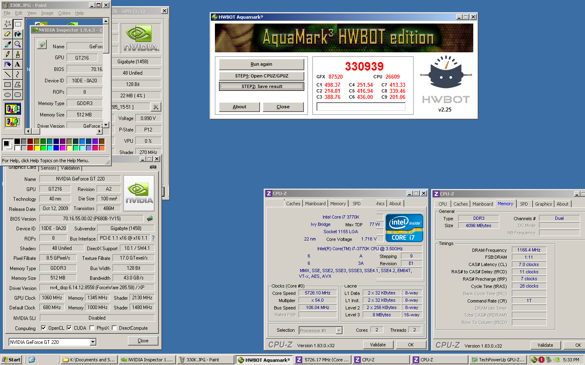This screenshot has height=365, width=585.
Task: Choose transparent selection mode option in Paint
Action: click(13, 121)
